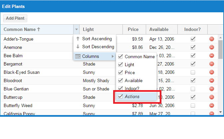Click the scrollbar down arrow

click(x=220, y=112)
